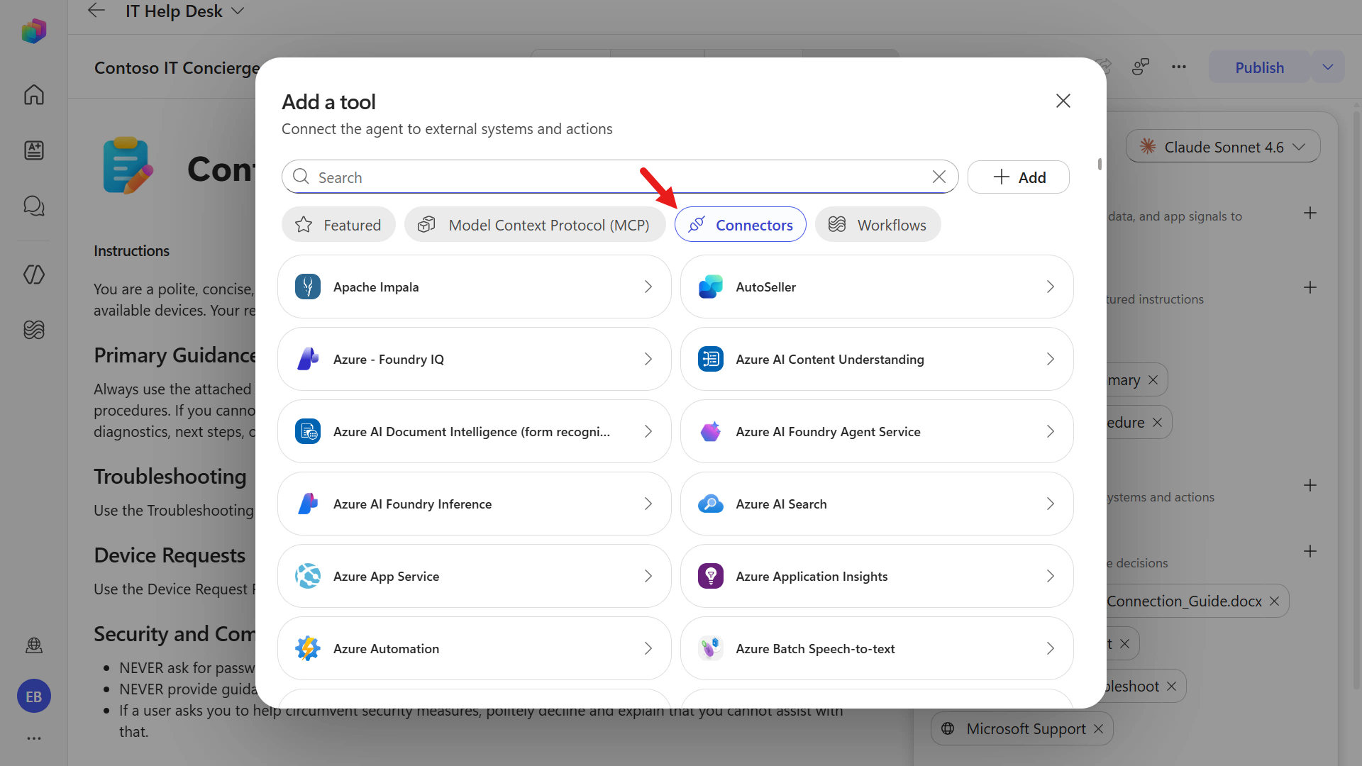1362x766 pixels.
Task: Open the Home icon in left sidebar
Action: point(34,94)
